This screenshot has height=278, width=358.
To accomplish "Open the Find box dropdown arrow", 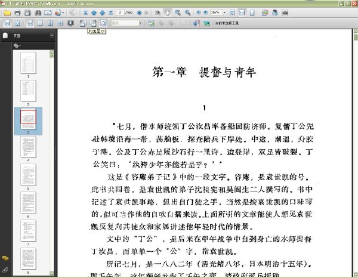I will click(141, 23).
